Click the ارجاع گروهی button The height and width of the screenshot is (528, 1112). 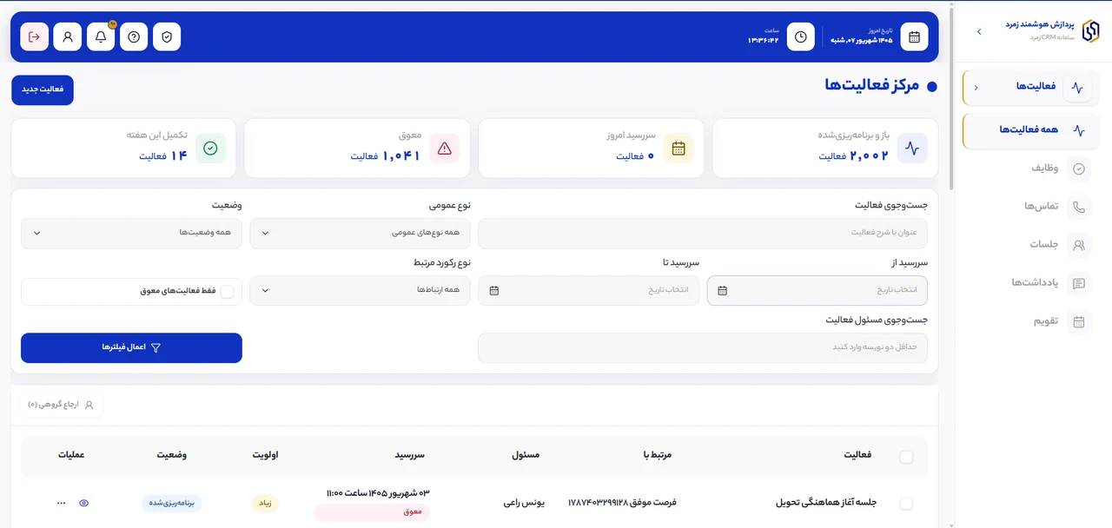(61, 406)
